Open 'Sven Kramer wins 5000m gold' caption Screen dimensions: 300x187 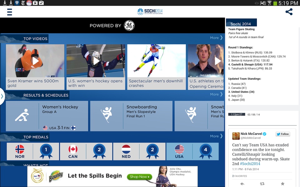tap(33, 83)
